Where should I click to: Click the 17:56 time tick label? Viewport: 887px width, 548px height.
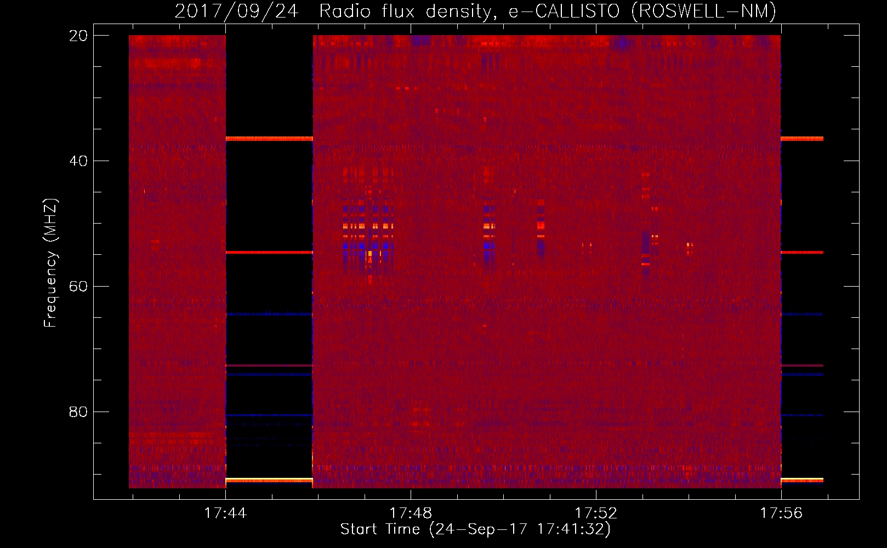coord(781,513)
